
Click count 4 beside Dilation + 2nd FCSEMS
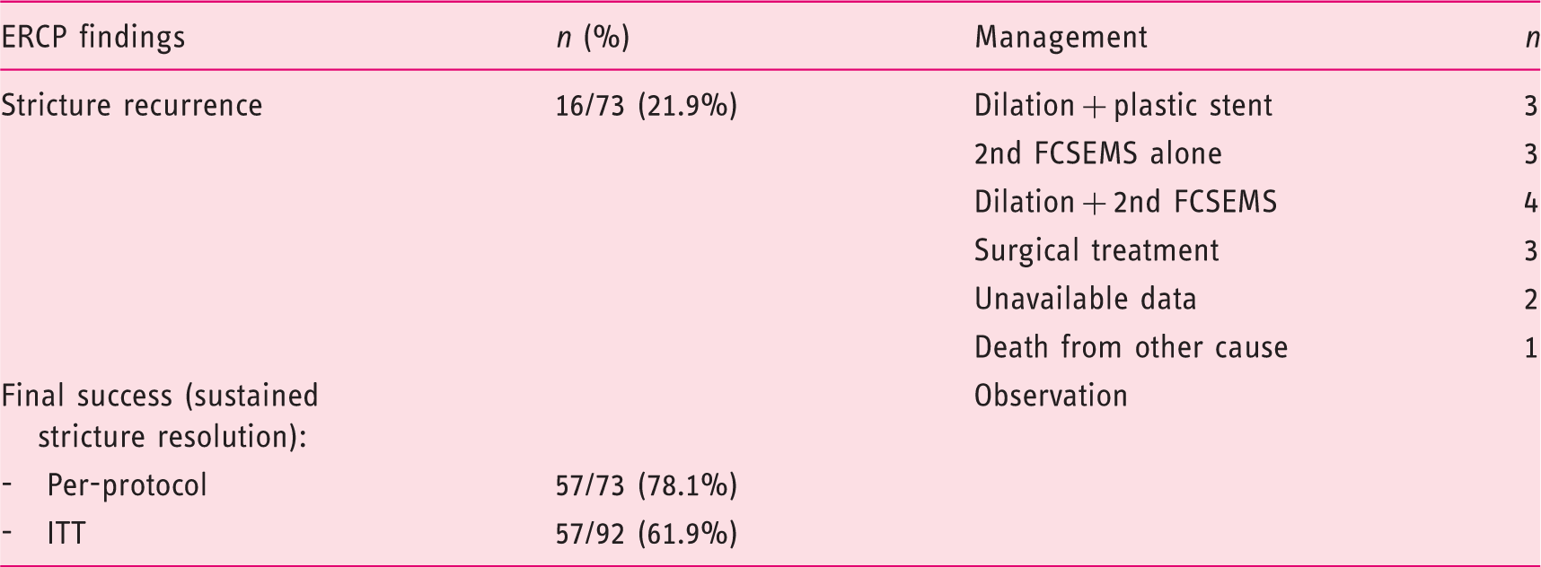[x=1531, y=202]
